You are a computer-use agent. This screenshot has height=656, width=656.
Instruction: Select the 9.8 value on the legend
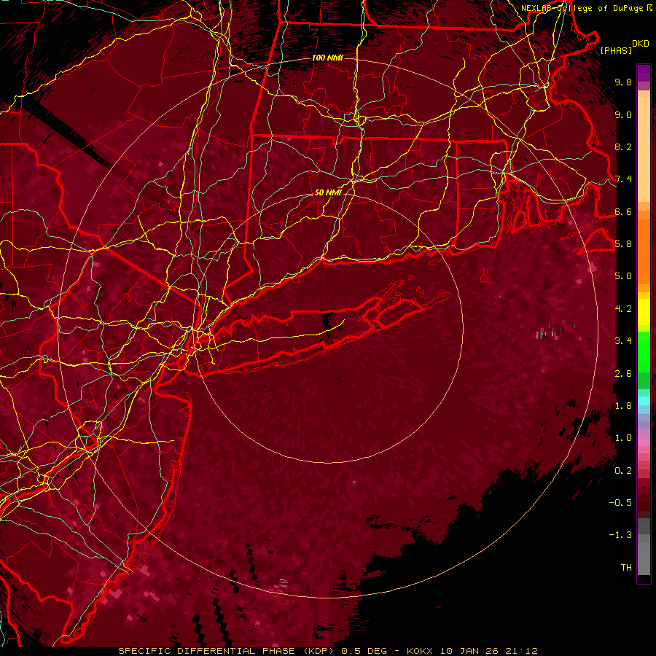tap(623, 82)
